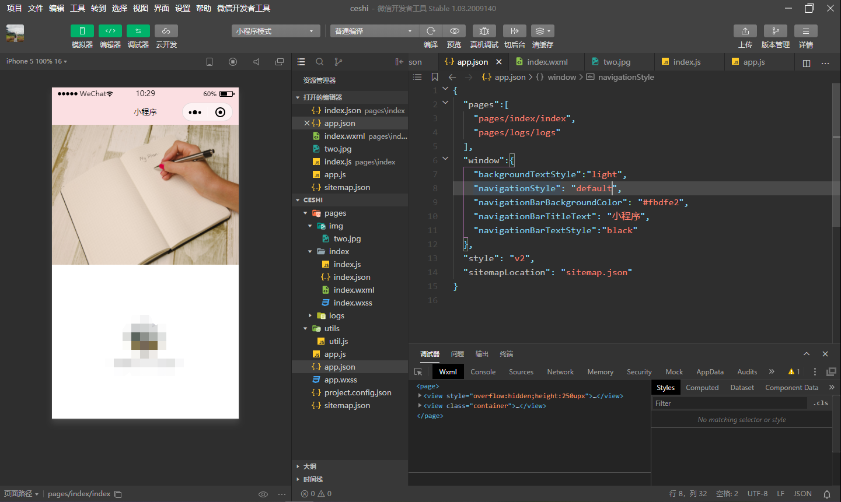
Task: Open the Network devtools tab
Action: 560,372
